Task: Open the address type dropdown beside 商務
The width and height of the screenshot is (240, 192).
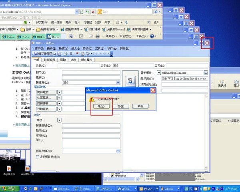Action: [59, 120]
